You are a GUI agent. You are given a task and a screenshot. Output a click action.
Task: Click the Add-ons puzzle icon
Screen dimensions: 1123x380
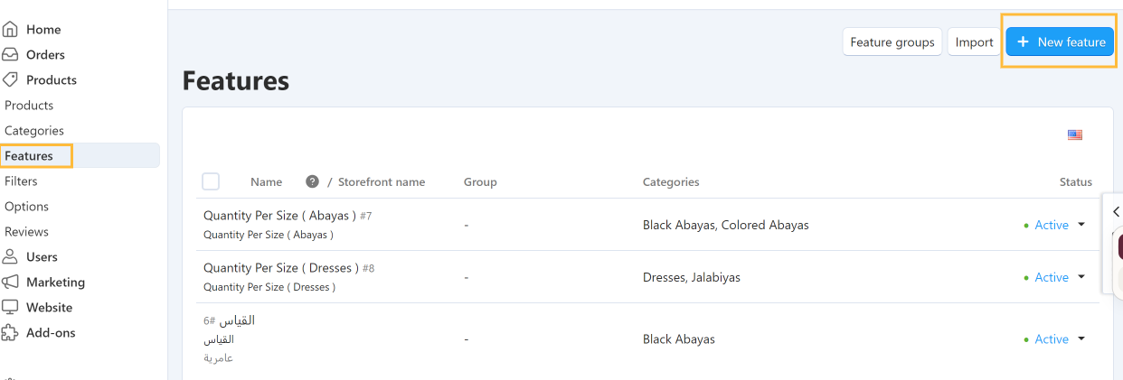(x=10, y=332)
